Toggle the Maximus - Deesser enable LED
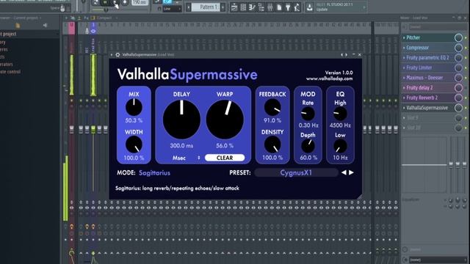The height and width of the screenshot is (264, 470). 466,78
